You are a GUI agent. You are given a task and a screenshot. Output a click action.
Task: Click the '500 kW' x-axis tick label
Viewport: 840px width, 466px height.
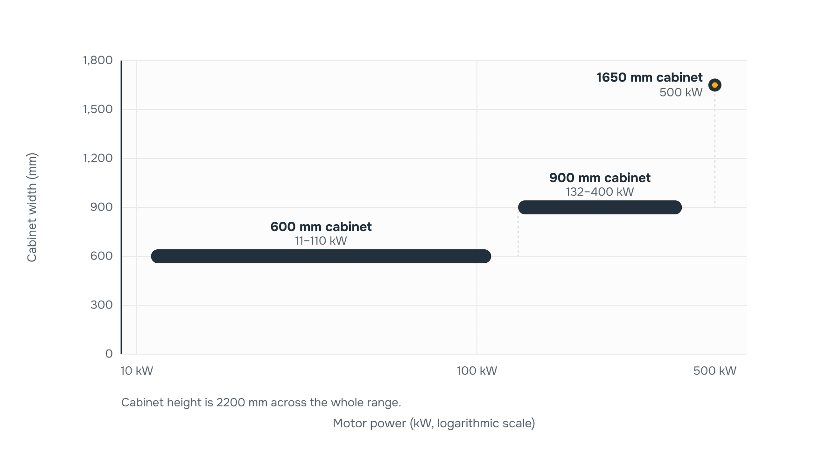pos(714,371)
